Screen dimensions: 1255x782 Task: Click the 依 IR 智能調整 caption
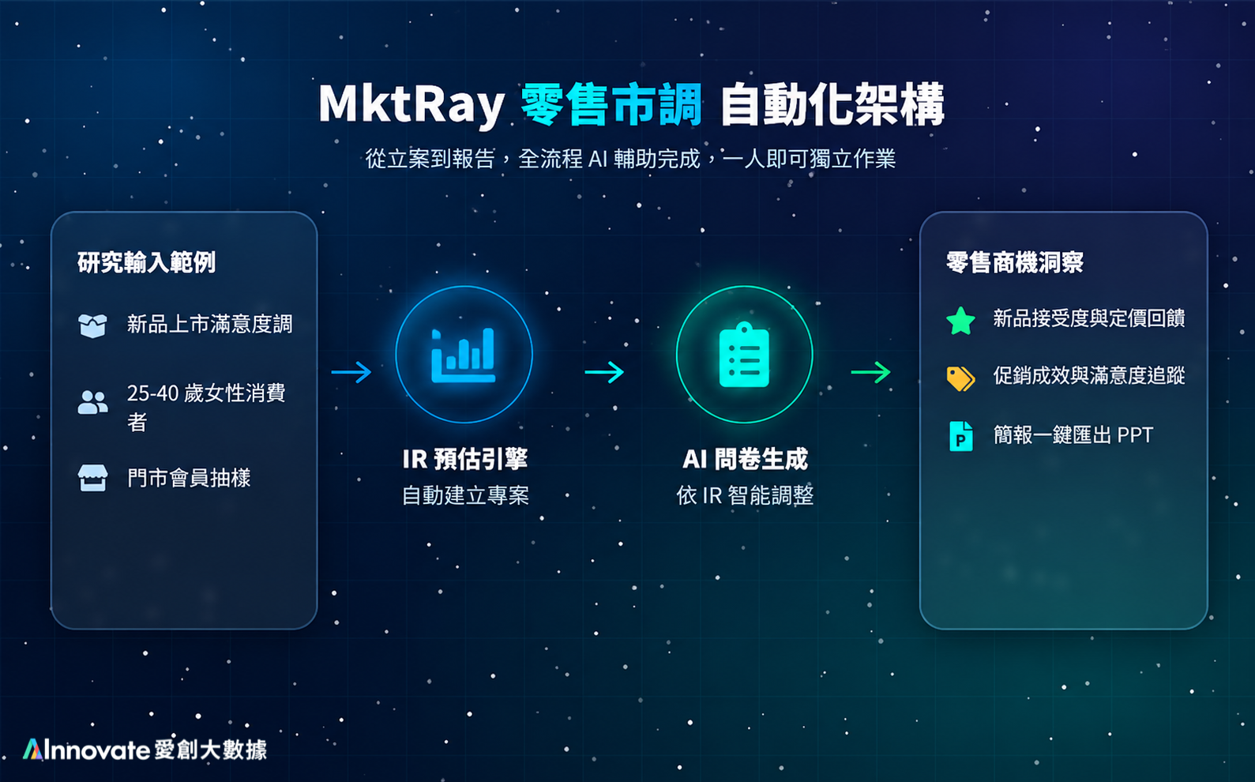745,495
